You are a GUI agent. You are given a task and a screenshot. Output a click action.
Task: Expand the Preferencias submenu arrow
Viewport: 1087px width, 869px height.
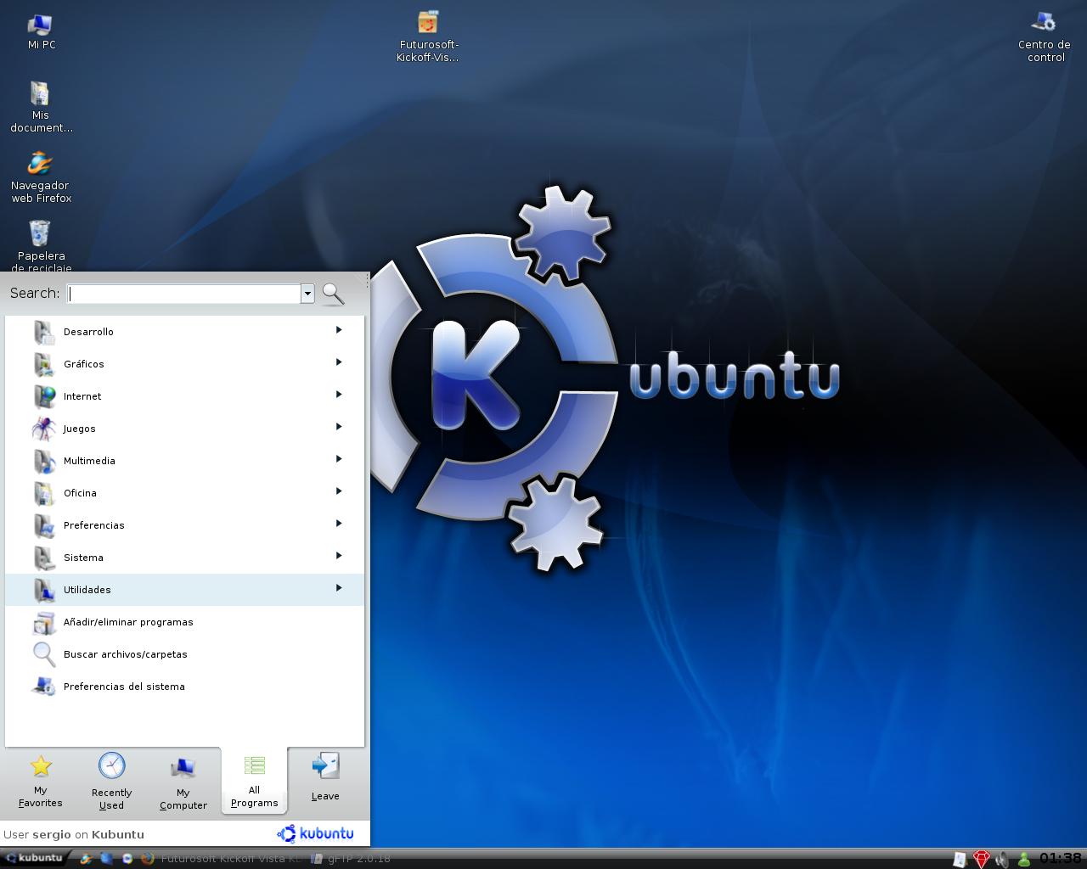338,524
